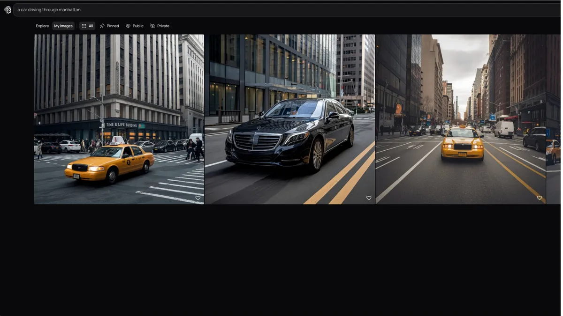Click the Time & Life Building sign in image
563x316 pixels.
[121, 125]
